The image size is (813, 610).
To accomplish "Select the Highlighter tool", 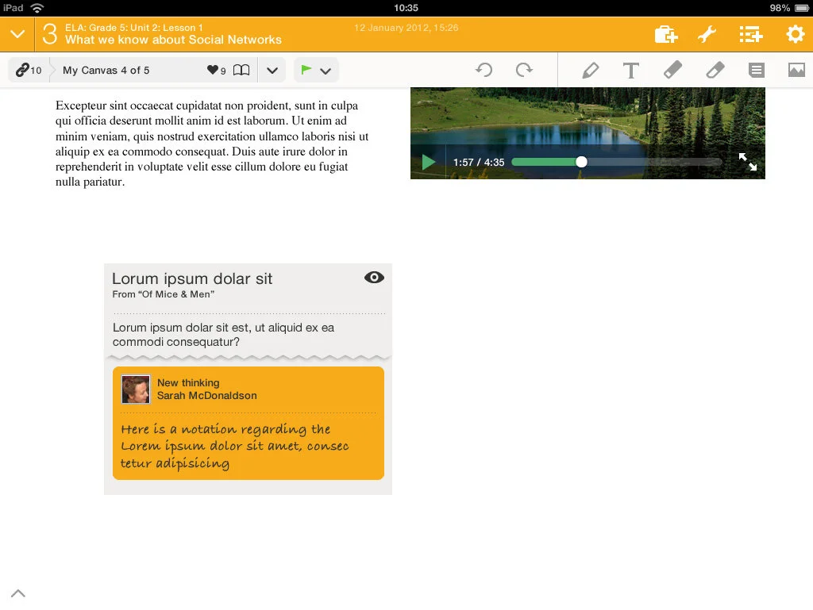I will pos(672,70).
